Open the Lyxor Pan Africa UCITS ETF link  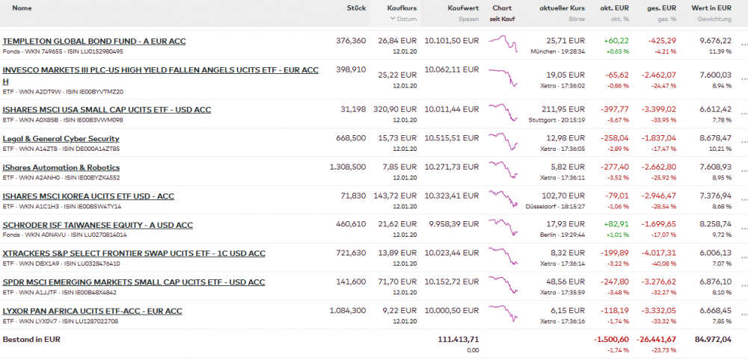pyautogui.click(x=93, y=311)
